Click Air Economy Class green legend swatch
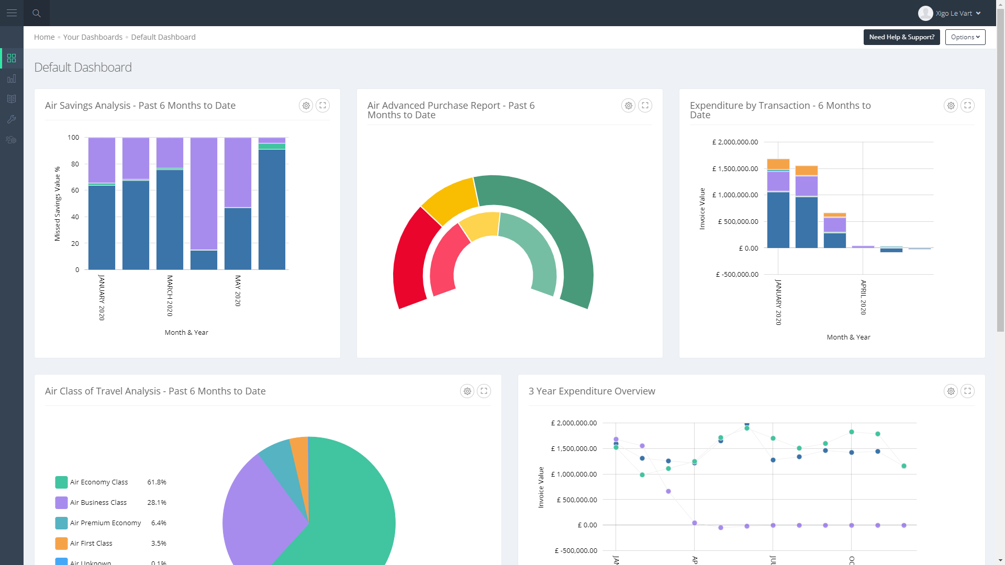 [x=61, y=482]
